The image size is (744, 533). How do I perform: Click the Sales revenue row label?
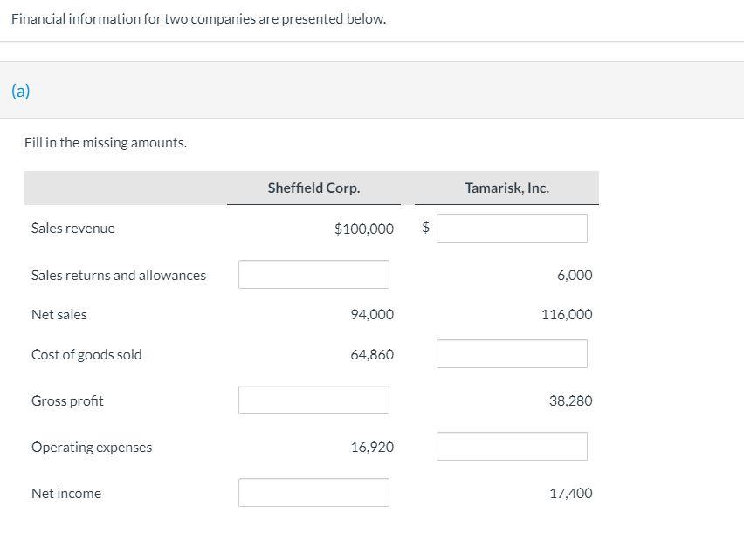click(73, 229)
